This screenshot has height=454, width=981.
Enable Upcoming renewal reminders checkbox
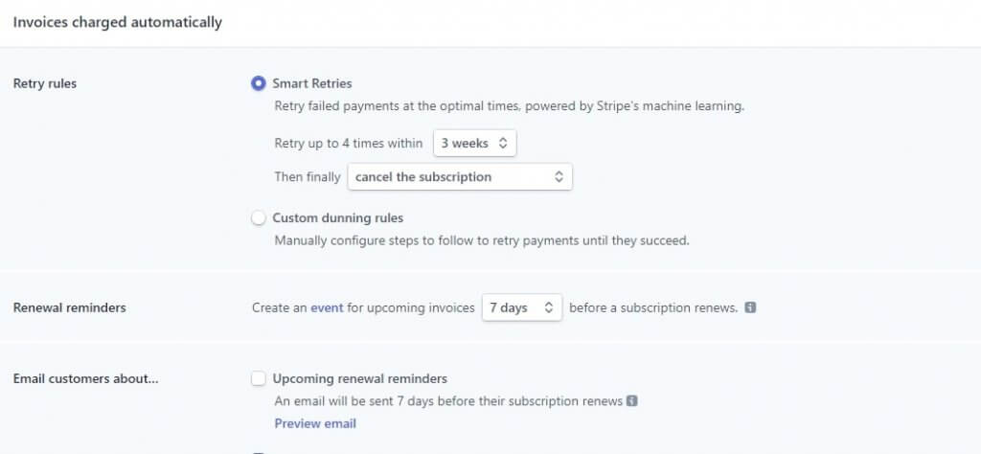click(x=259, y=379)
